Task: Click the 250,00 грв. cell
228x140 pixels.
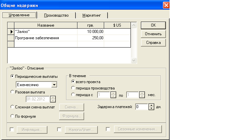Action: [90, 38]
